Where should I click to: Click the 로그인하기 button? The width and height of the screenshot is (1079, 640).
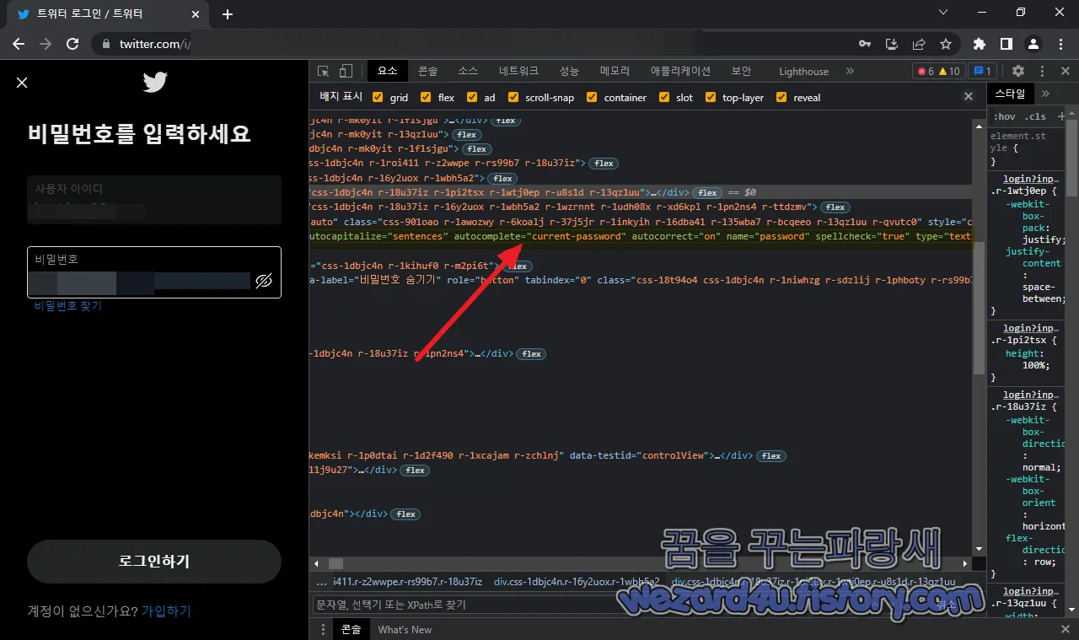coord(153,562)
